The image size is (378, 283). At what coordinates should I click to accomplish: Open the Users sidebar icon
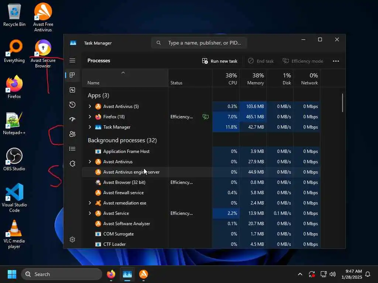(x=72, y=134)
